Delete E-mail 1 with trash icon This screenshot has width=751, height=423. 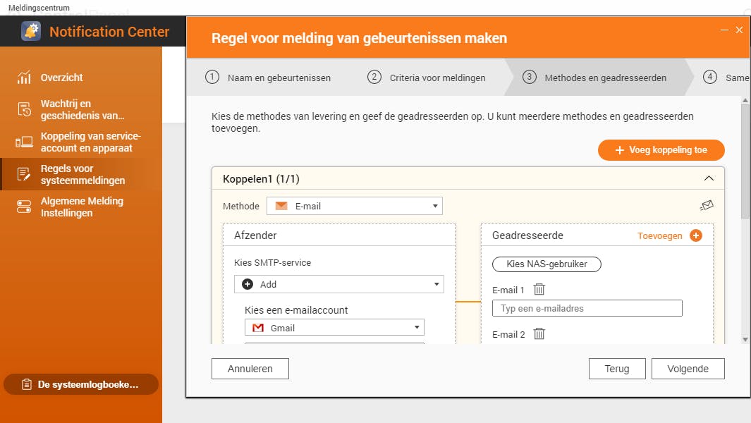point(539,289)
